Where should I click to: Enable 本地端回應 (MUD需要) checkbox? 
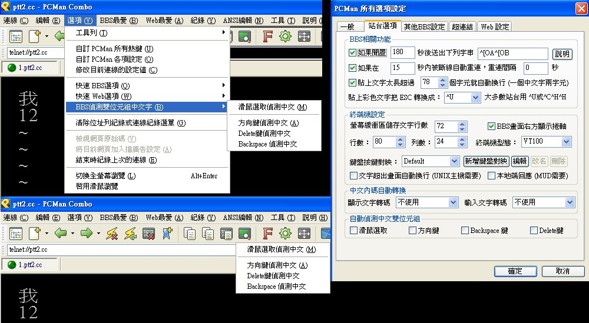coord(491,175)
